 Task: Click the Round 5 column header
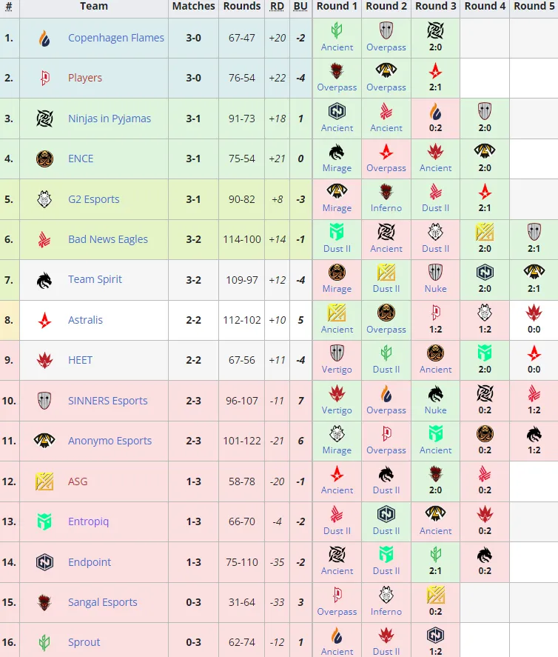[534, 6]
